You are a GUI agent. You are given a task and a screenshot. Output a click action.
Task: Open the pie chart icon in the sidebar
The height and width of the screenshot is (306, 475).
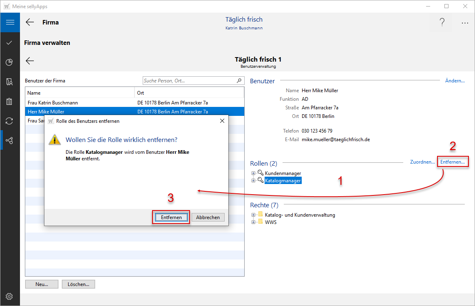[10, 62]
